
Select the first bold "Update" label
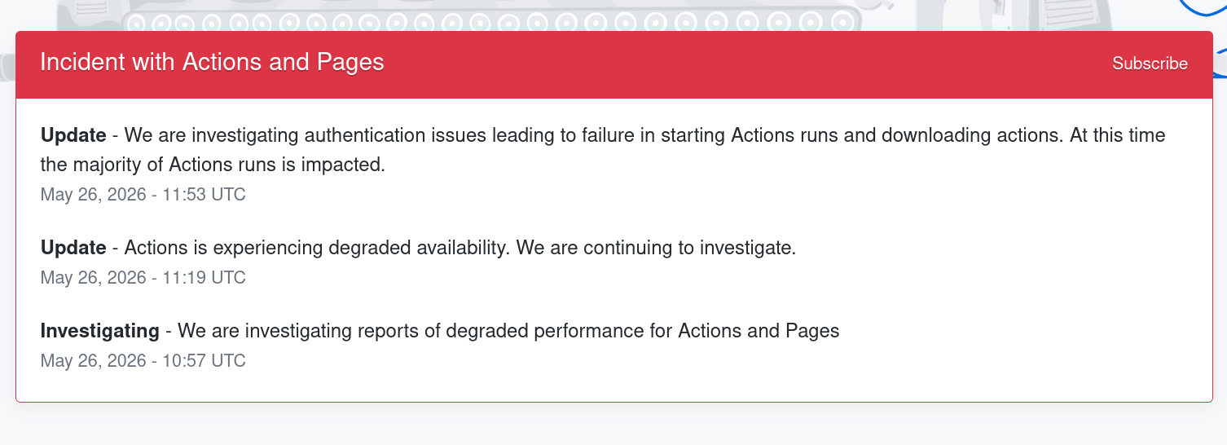[73, 134]
